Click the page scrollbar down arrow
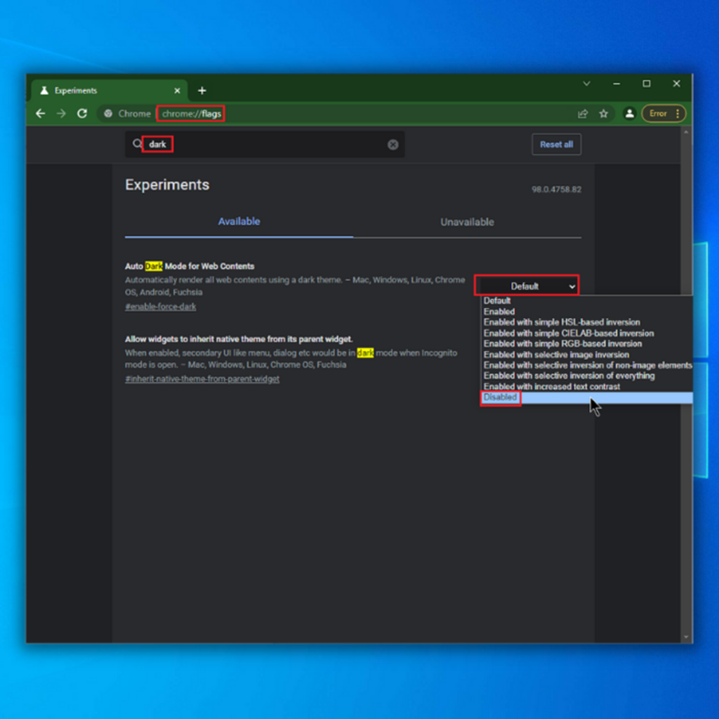The image size is (719, 719). click(x=686, y=637)
